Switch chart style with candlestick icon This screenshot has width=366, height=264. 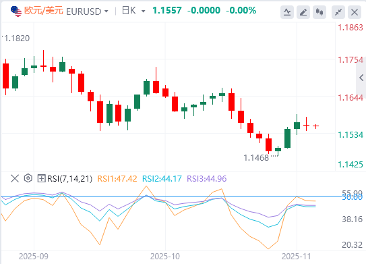point(319,12)
